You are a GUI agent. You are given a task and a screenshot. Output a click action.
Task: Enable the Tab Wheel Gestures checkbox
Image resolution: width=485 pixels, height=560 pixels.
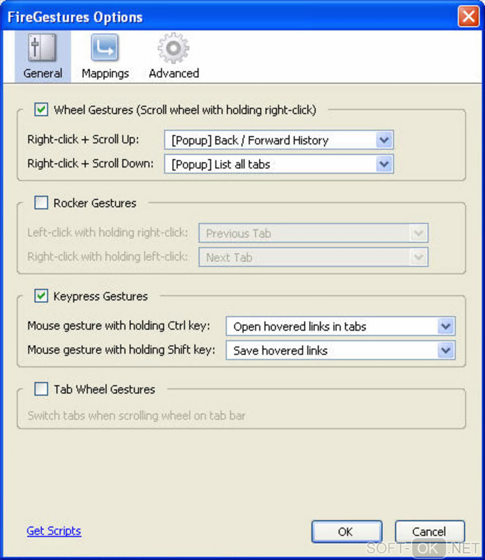[41, 390]
